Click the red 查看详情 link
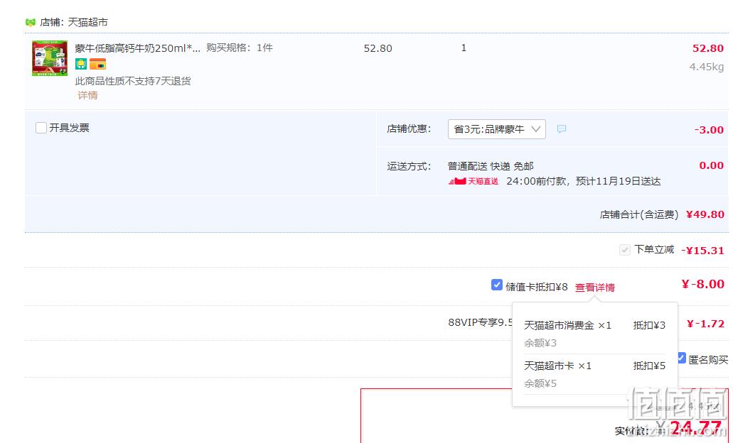 (x=594, y=288)
